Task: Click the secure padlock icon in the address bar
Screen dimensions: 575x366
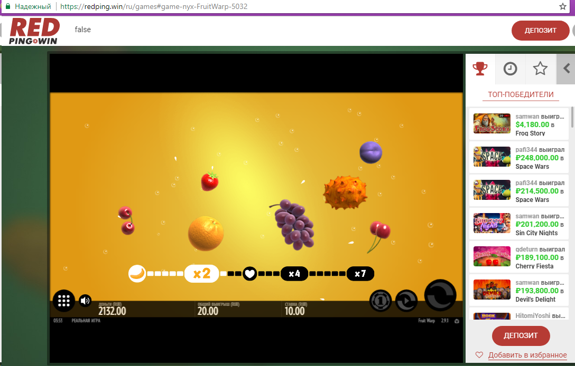Action: (x=8, y=6)
